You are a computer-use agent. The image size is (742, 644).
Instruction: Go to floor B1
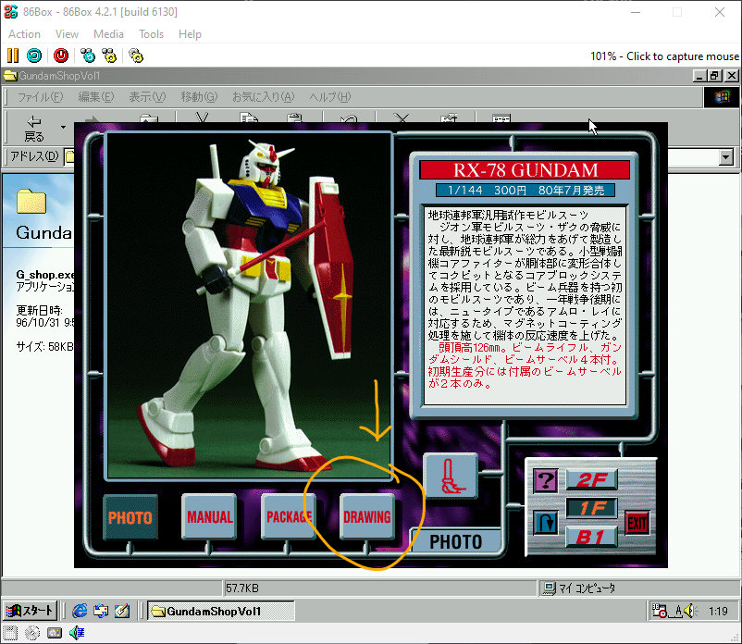coord(591,537)
